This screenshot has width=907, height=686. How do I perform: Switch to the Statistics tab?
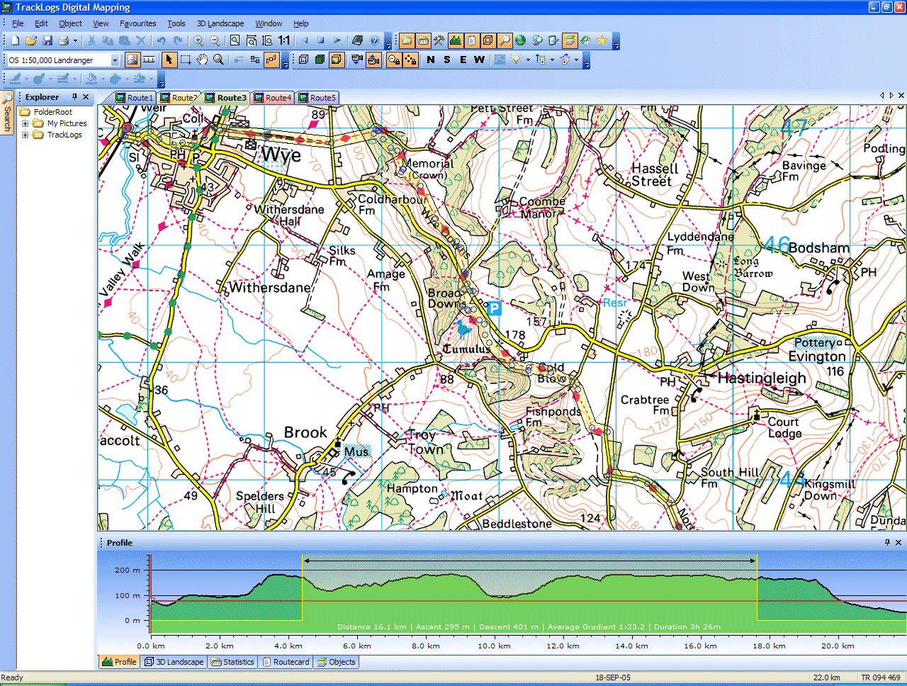click(232, 662)
